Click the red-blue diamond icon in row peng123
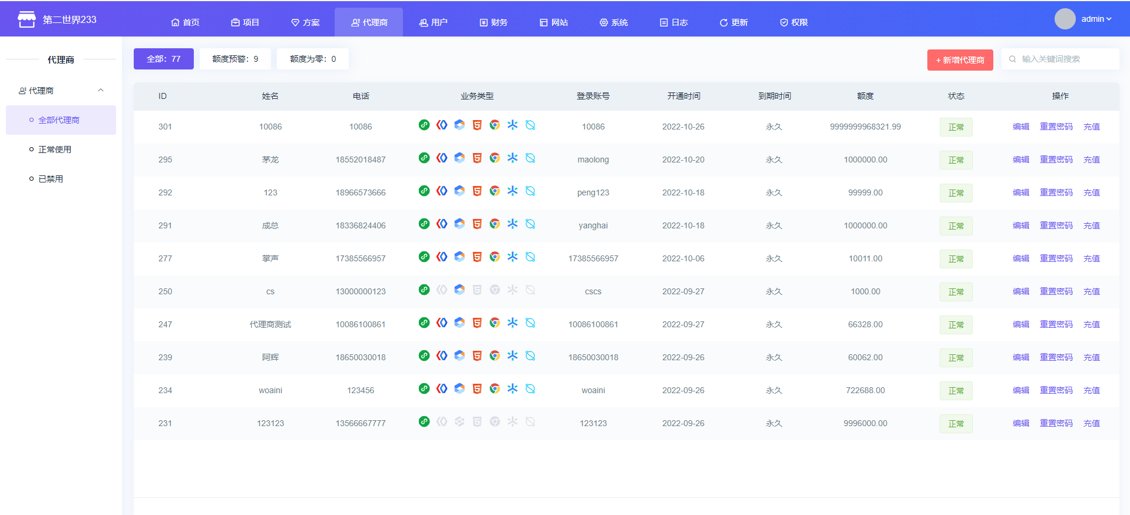This screenshot has width=1130, height=515. [442, 191]
